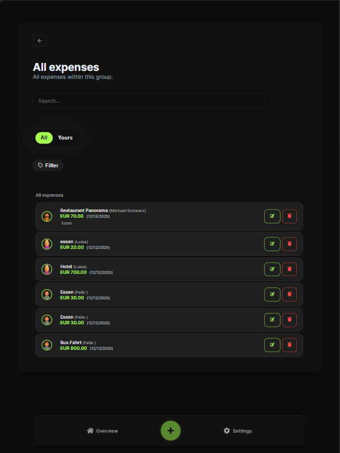340x453 pixels.
Task: Go to the Overview tab
Action: [x=103, y=431]
